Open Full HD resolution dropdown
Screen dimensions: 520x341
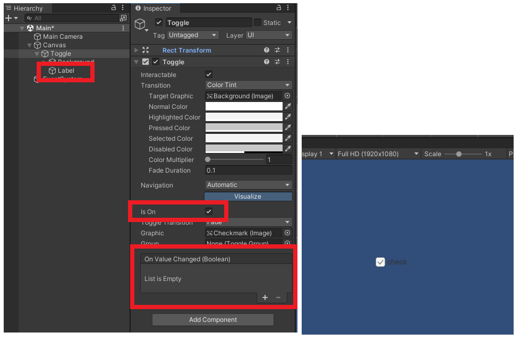pos(378,154)
